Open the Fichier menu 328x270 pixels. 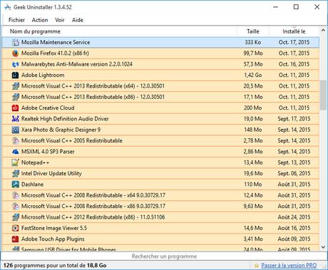pos(16,20)
